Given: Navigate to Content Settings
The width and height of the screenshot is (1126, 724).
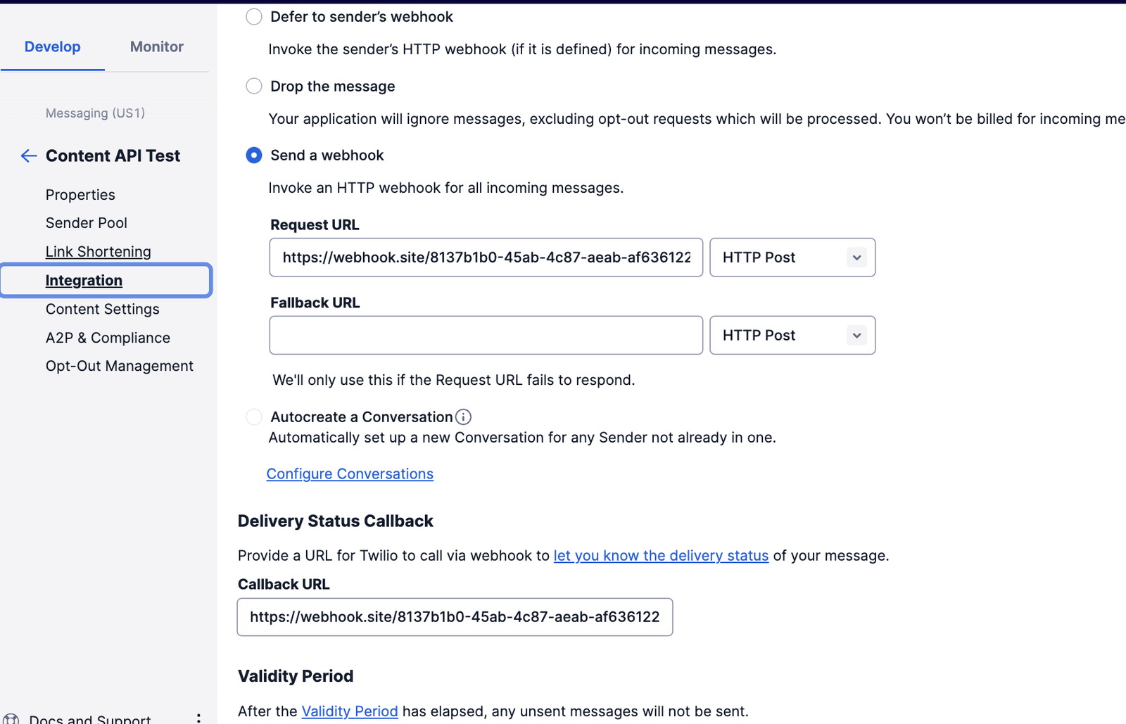Looking at the screenshot, I should [102, 309].
